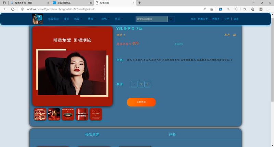The image size is (274, 147).
Task: Click the 销量 5 sales text
Action: point(121,35)
